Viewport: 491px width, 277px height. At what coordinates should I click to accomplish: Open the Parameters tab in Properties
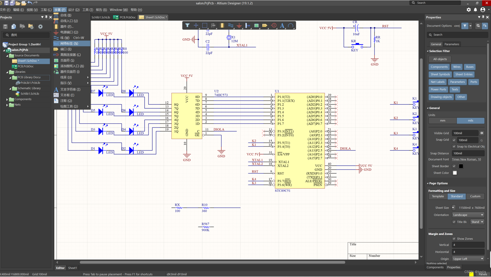coord(452,44)
